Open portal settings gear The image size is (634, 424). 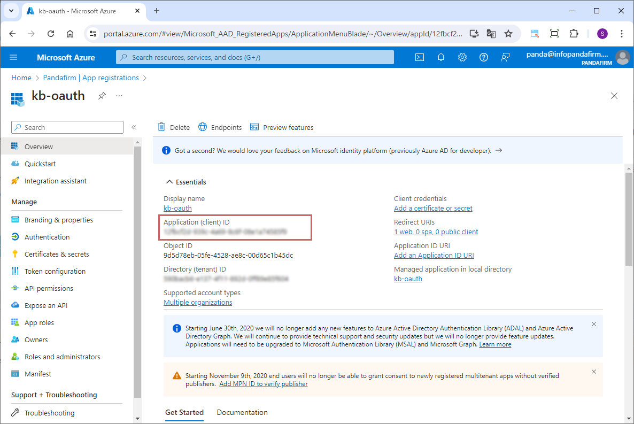click(462, 57)
